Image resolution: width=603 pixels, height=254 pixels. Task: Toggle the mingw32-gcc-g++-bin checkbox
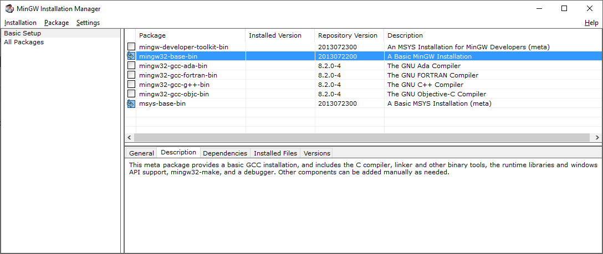[x=131, y=85]
